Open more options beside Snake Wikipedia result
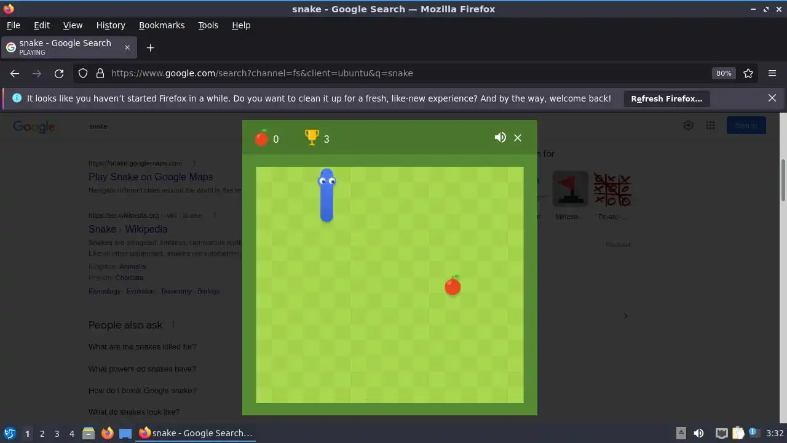Image resolution: width=787 pixels, height=443 pixels. (x=214, y=215)
